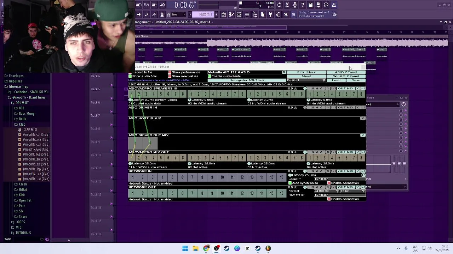
Task: Select the Snare folder in browser
Action: click(x=23, y=217)
